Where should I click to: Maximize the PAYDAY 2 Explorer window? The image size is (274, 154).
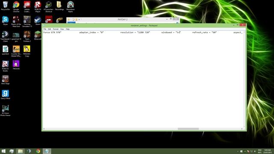(171, 19)
